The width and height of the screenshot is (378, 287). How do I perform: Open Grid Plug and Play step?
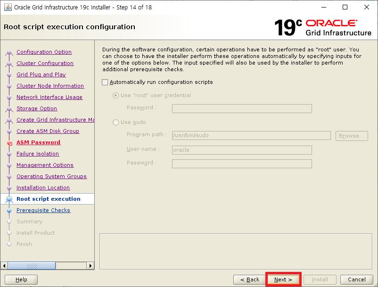(41, 74)
